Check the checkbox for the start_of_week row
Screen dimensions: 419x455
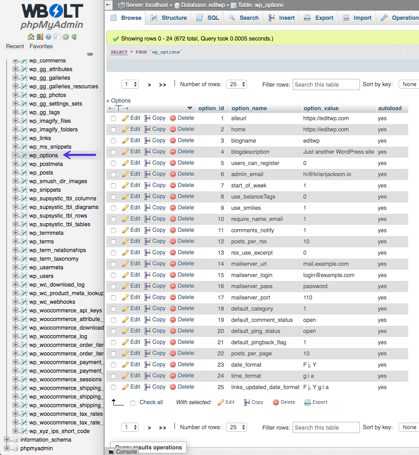pos(113,185)
